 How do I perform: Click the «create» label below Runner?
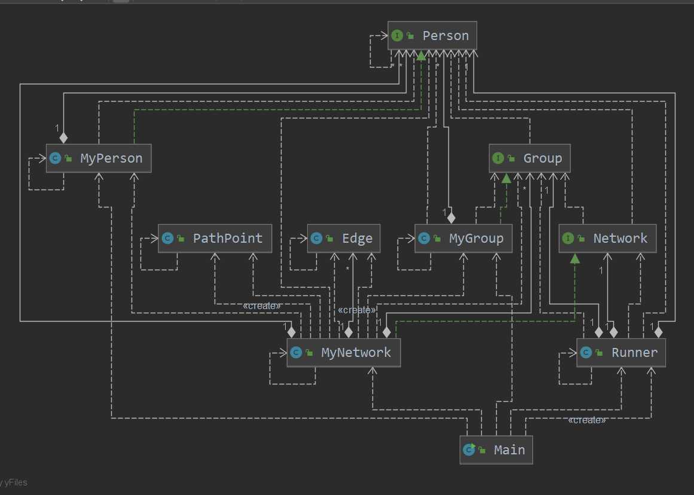point(586,420)
